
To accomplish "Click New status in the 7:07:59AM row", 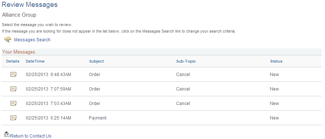I will tap(275, 89).
